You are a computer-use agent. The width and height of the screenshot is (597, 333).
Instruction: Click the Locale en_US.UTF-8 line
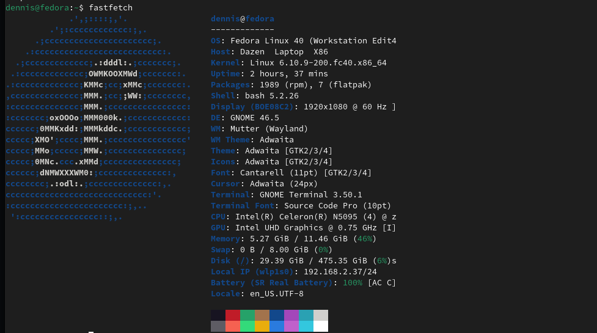257,294
